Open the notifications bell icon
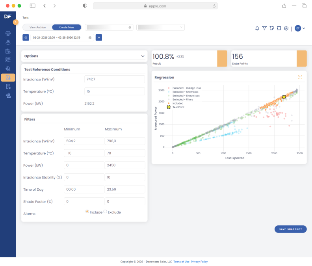Viewport: 312px width, 266px height. 257,28
